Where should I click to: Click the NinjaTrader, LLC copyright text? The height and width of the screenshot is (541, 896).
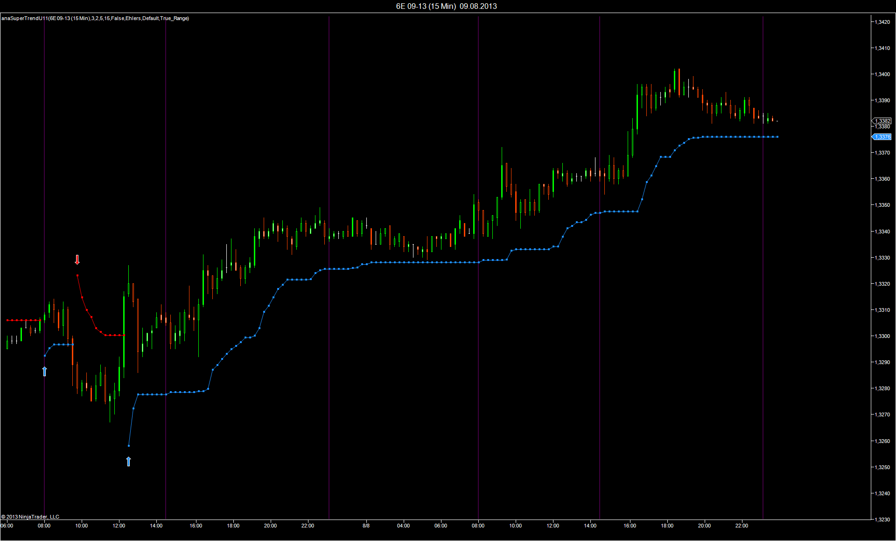tap(30, 517)
